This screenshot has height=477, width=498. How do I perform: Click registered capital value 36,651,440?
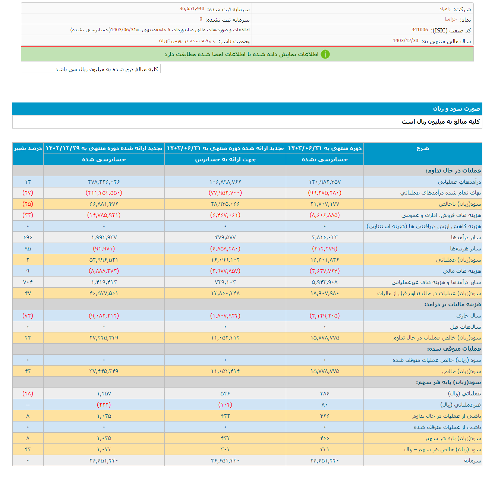(x=192, y=9)
